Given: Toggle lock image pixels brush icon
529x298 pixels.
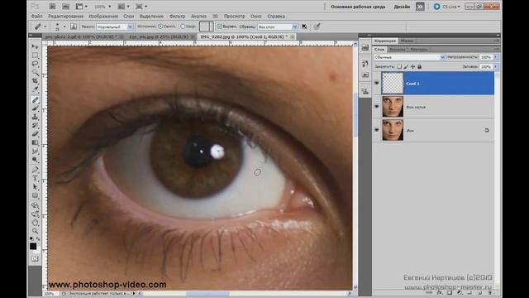Looking at the screenshot, I should click(406, 66).
